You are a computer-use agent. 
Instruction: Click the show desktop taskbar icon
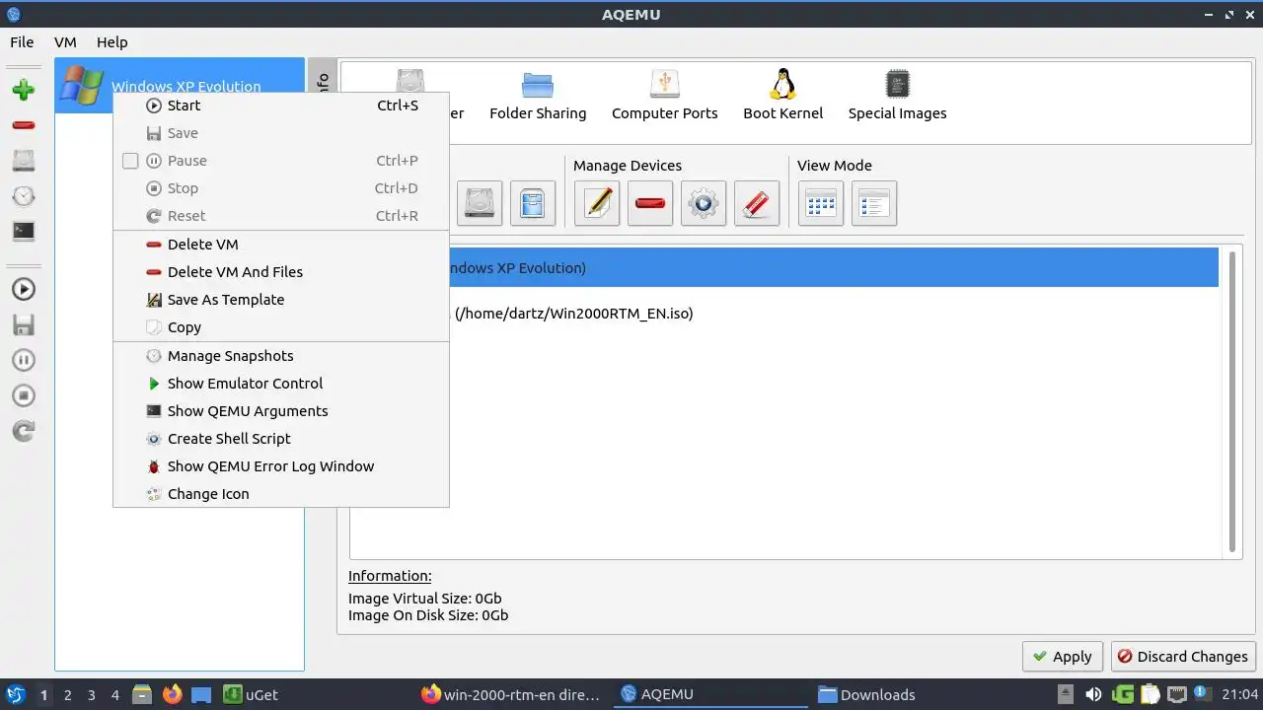click(201, 694)
